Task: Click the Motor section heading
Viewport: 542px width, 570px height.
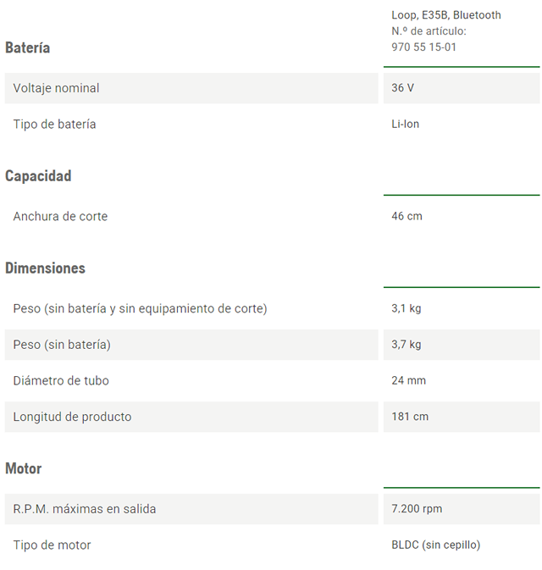Action: (x=23, y=468)
